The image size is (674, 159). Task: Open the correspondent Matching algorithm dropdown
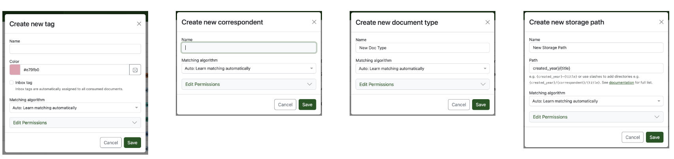coord(249,68)
